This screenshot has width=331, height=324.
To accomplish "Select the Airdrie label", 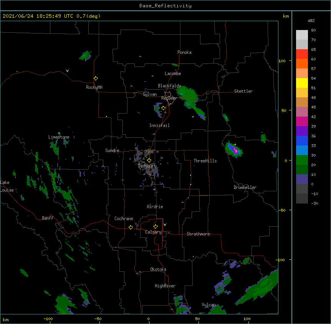I will (155, 207).
